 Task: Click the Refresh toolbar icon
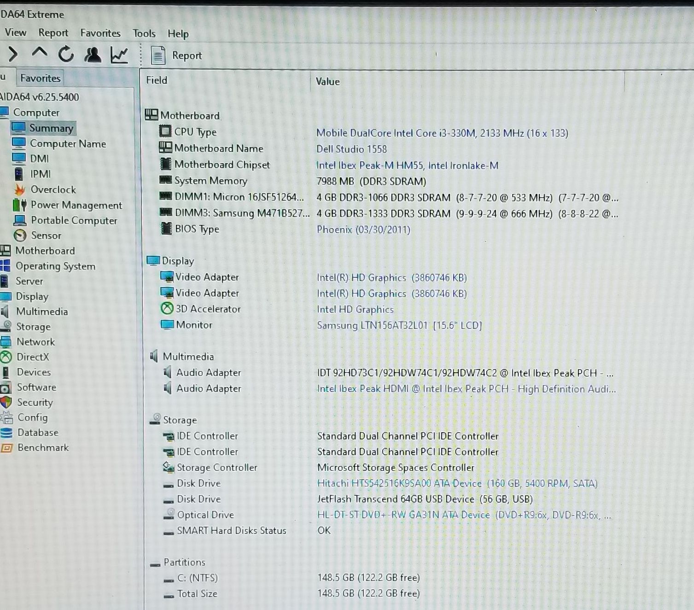pyautogui.click(x=66, y=54)
